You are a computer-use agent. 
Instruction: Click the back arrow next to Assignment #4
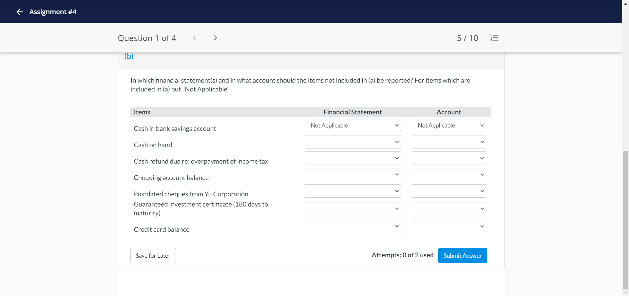pyautogui.click(x=20, y=12)
